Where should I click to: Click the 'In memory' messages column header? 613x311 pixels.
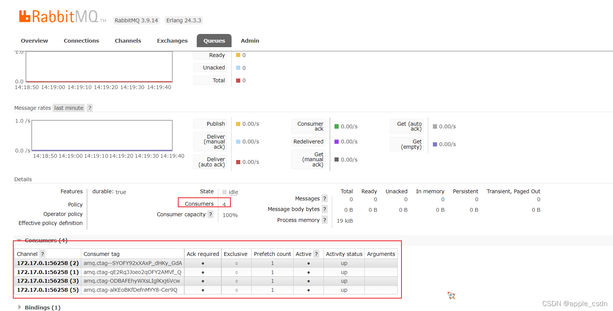coord(430,191)
